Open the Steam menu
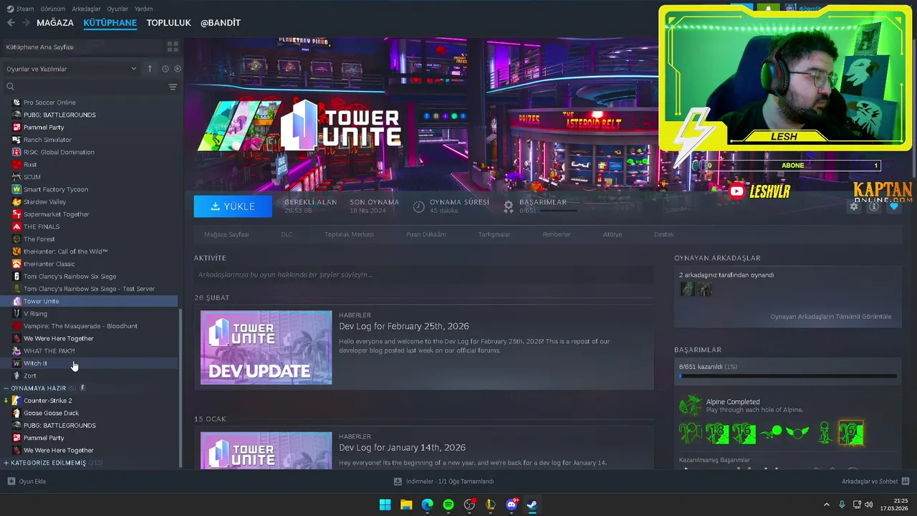Viewport: 917px width, 516px height. pyautogui.click(x=20, y=9)
